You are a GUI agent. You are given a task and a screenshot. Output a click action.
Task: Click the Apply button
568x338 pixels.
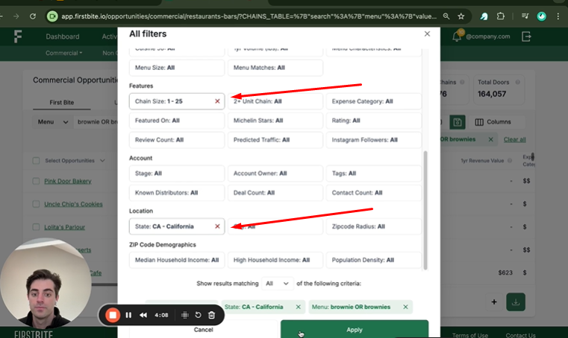point(355,329)
